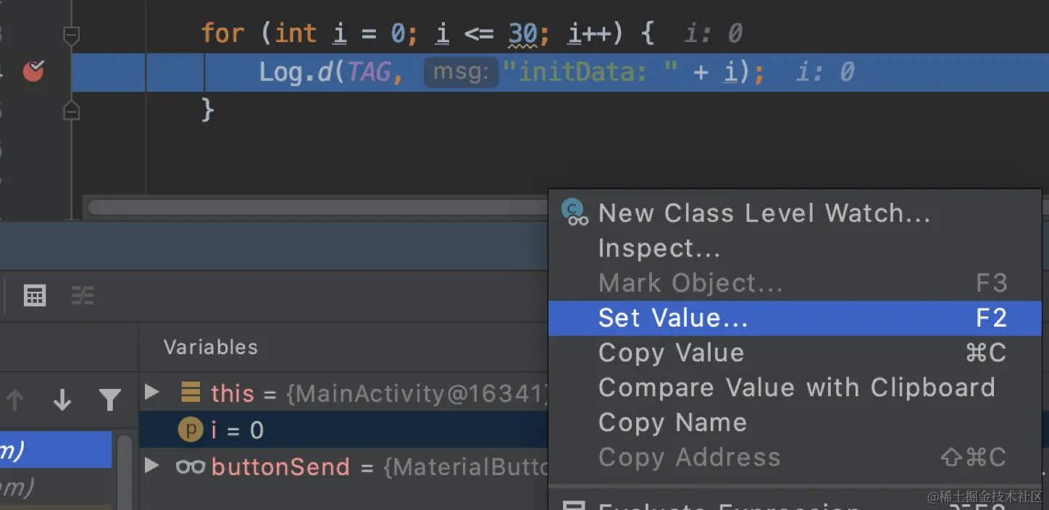This screenshot has width=1049, height=510.
Task: Click the breakpoint icon in the gutter
Action: coord(33,71)
